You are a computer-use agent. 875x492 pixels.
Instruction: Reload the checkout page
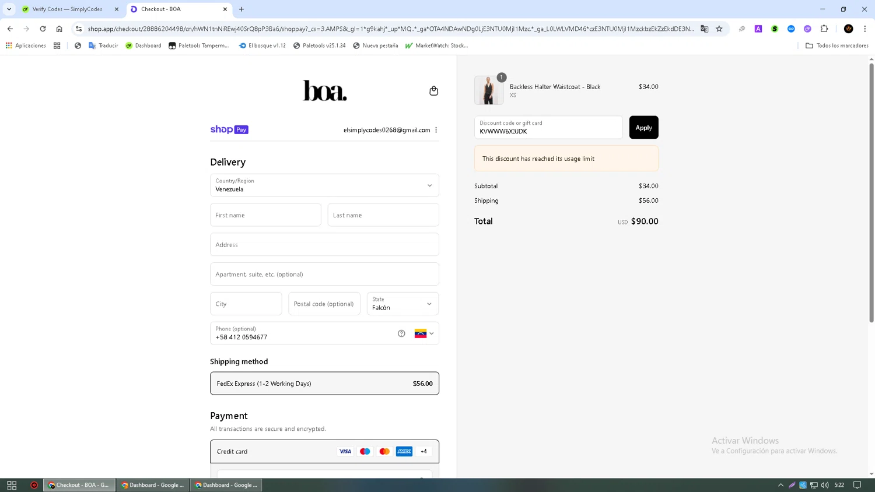pyautogui.click(x=43, y=29)
